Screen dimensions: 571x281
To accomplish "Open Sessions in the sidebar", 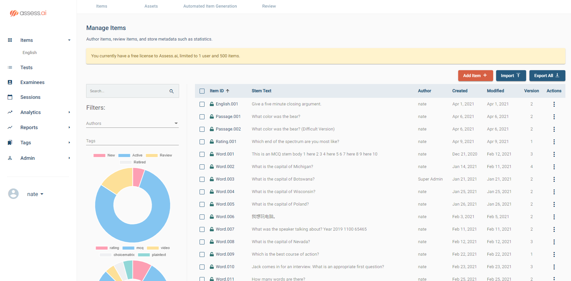I will [30, 97].
